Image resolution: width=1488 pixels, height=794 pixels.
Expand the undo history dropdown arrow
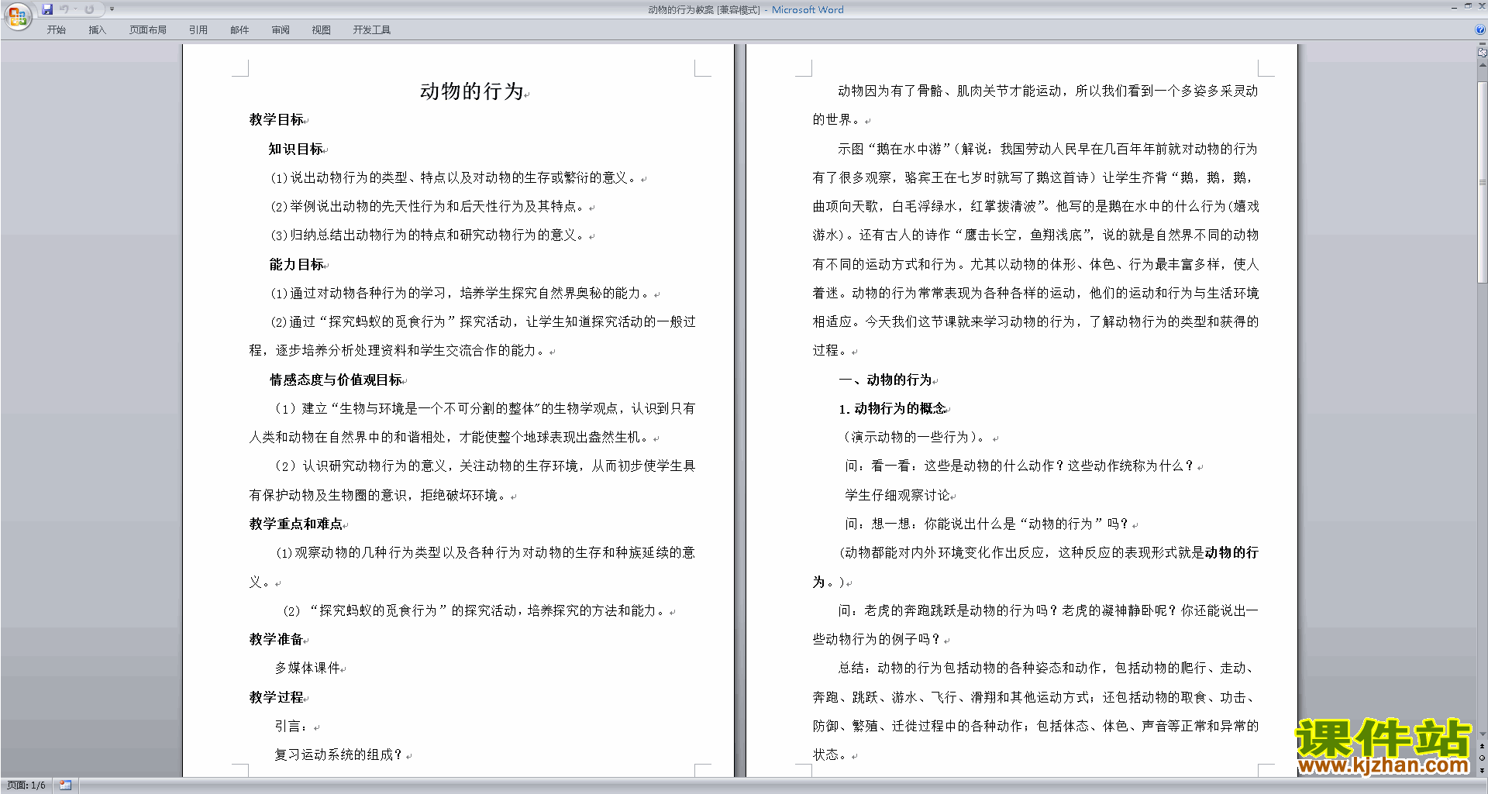[x=76, y=9]
